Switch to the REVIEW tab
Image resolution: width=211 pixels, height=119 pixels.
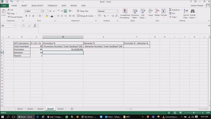tap(74, 6)
